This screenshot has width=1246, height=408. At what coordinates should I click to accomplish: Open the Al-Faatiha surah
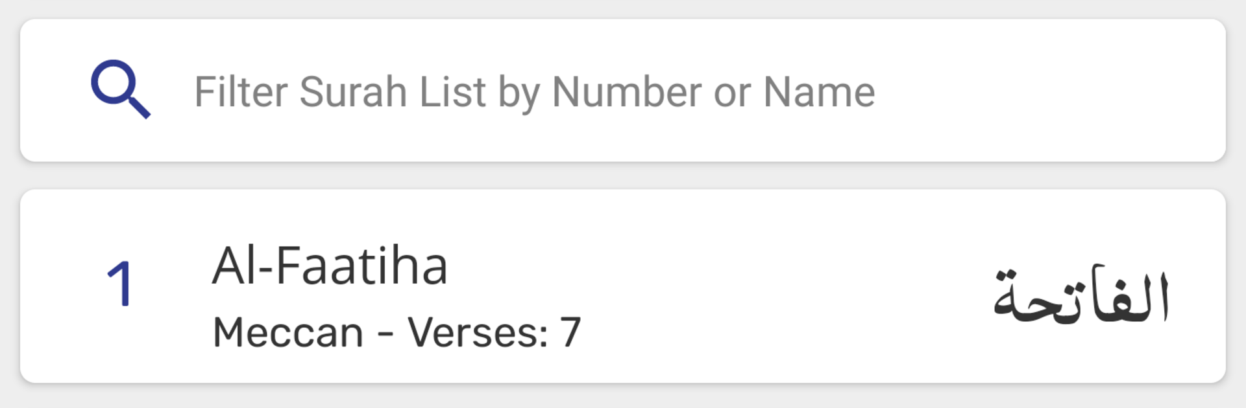tap(330, 267)
